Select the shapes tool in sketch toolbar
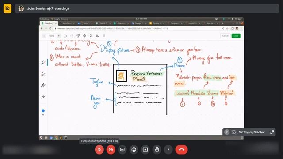 [x=78, y=36]
